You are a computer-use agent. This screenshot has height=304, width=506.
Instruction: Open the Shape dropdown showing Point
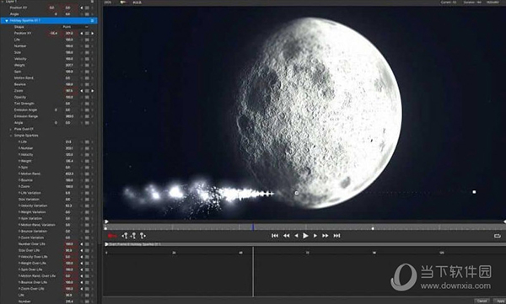tap(75, 27)
